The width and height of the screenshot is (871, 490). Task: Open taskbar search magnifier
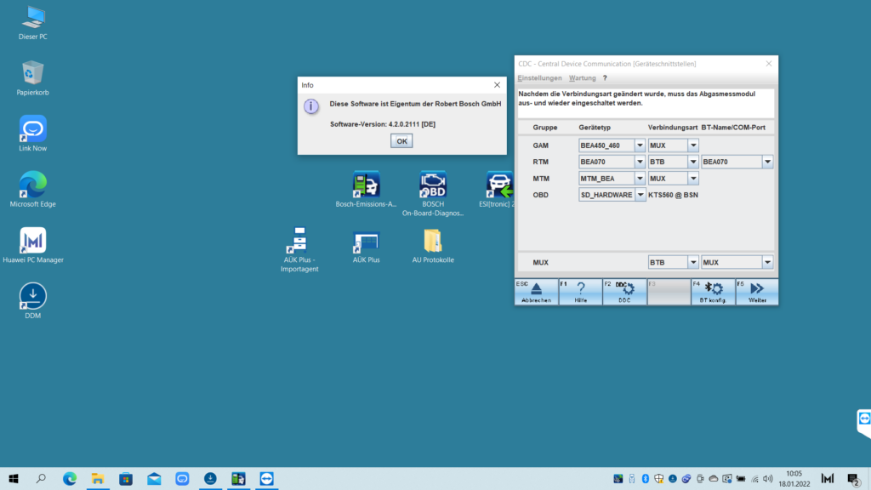coord(41,478)
